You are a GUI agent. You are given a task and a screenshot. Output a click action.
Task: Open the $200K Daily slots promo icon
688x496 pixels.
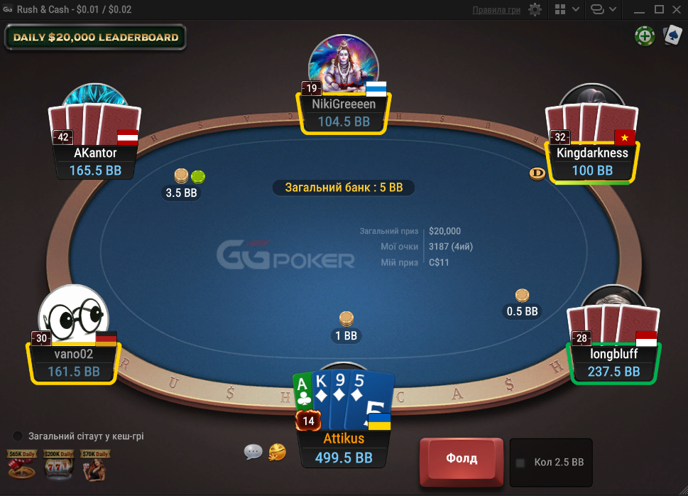[58, 464]
